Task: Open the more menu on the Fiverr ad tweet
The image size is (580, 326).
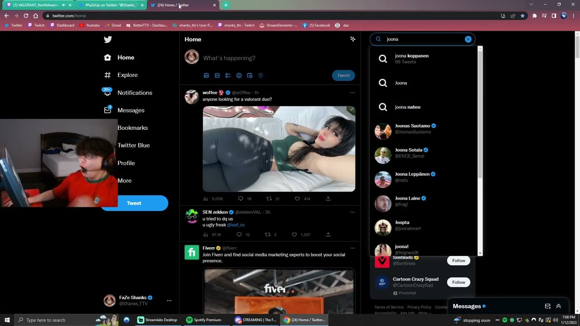Action: 353,248
